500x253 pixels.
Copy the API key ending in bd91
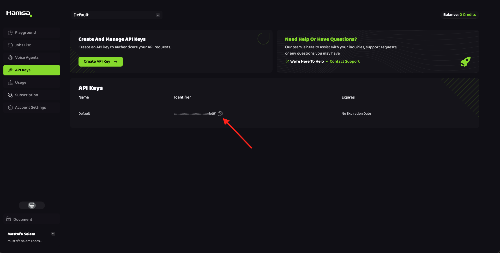220,114
